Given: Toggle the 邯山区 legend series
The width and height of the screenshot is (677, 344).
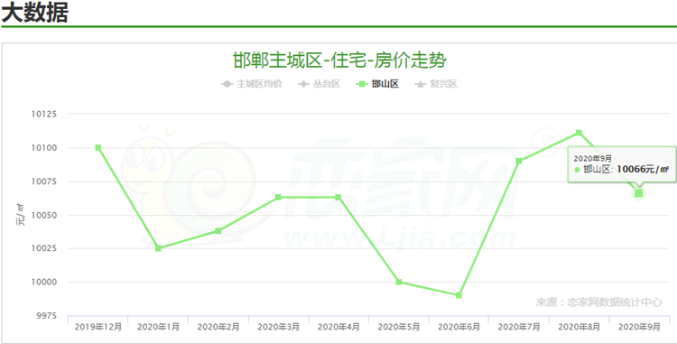Looking at the screenshot, I should pyautogui.click(x=377, y=84).
